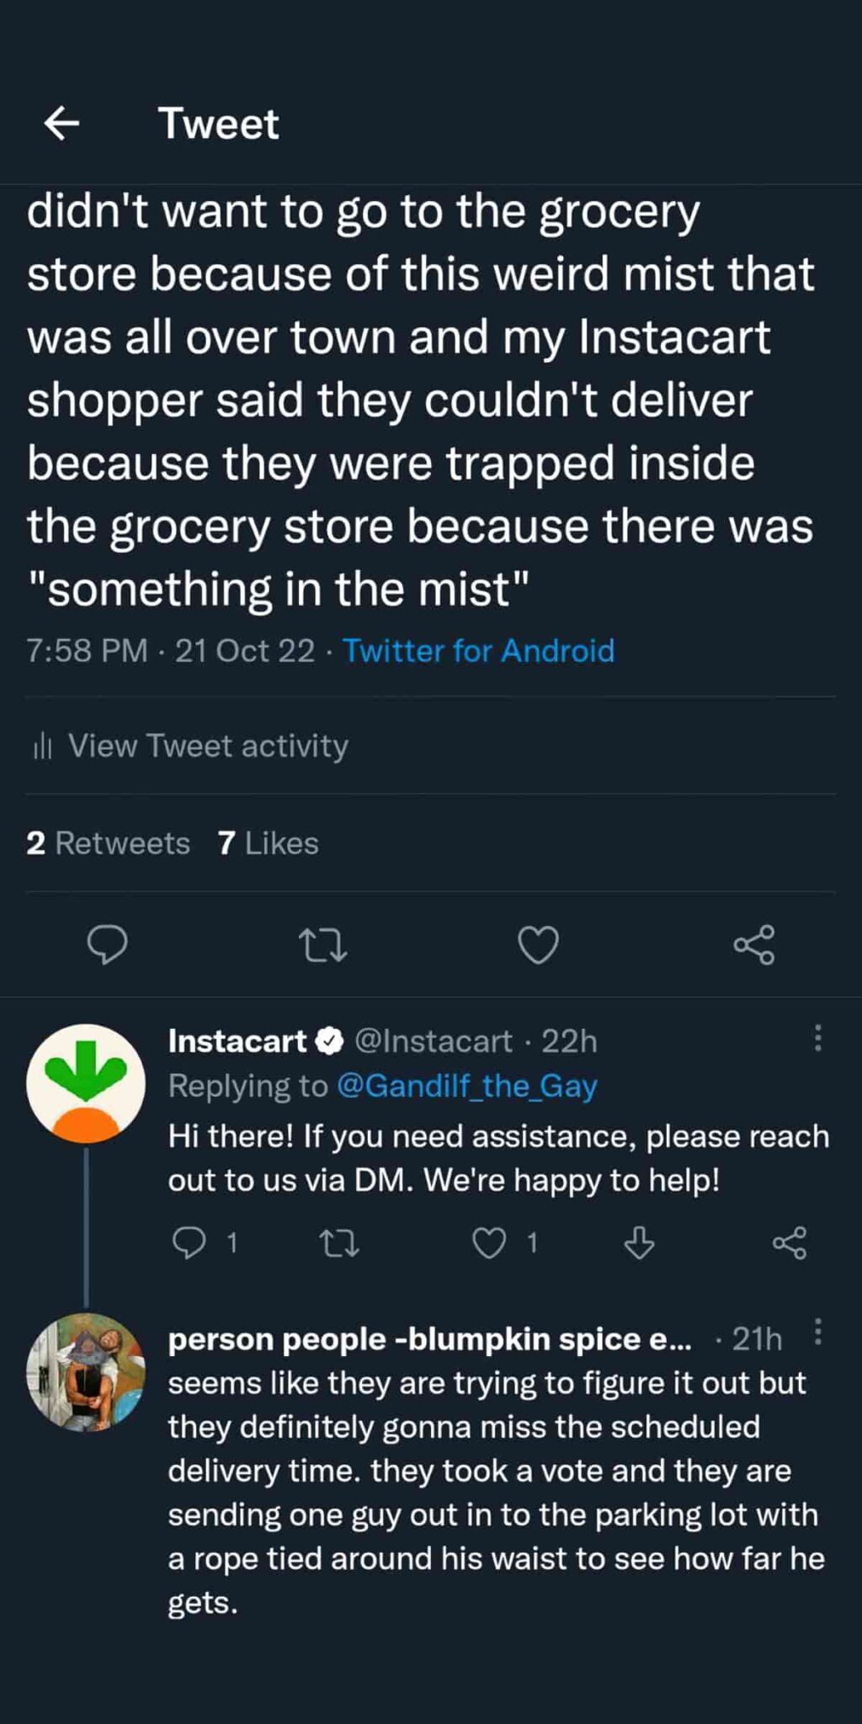862x1724 pixels.
Task: View the 7 Likes list
Action: 269,843
